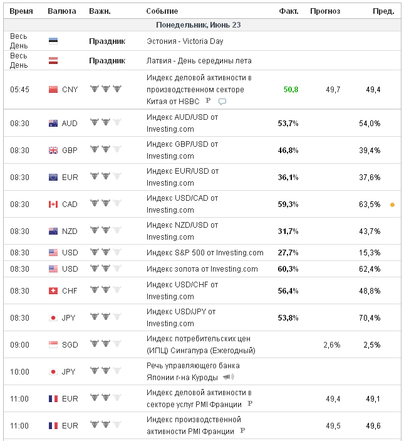Viewport: 404px width, 441px height.
Task: Open the 'Индекс золота от Investing.com' event
Action: tap(202, 269)
